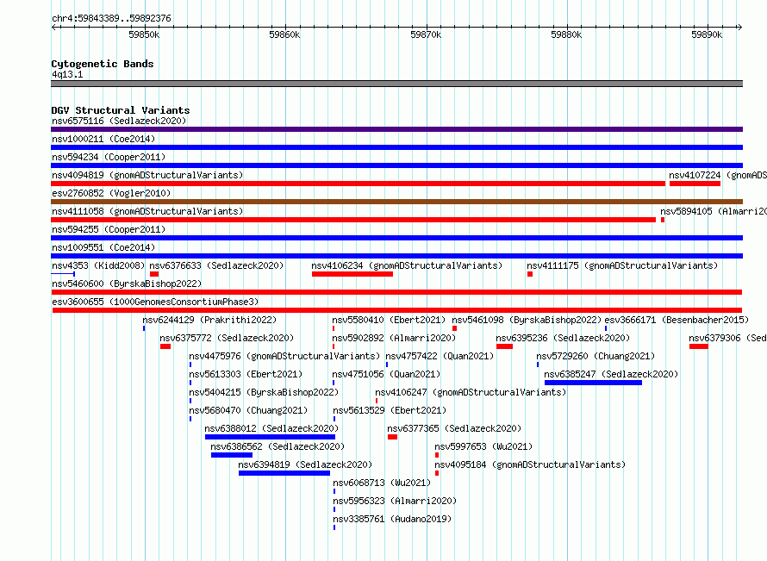767x561 pixels.
Task: Click the nsv4111175 variant label
Action: (x=622, y=265)
